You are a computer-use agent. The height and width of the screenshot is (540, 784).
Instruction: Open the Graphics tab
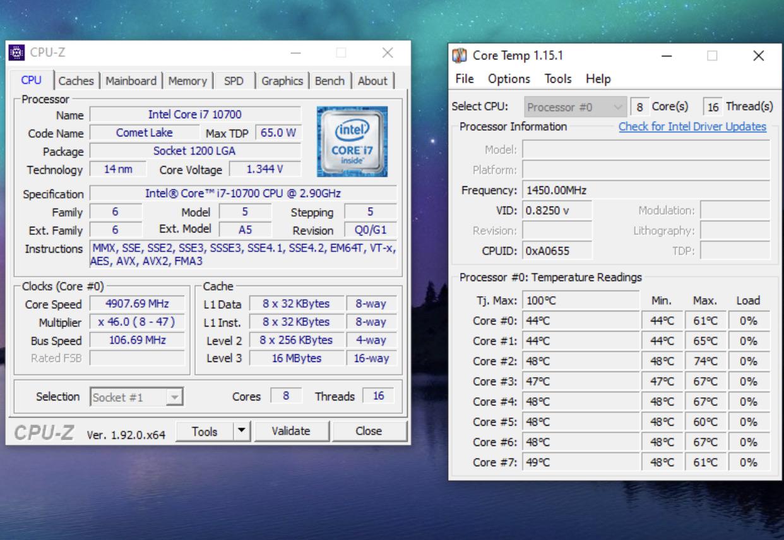tap(282, 81)
